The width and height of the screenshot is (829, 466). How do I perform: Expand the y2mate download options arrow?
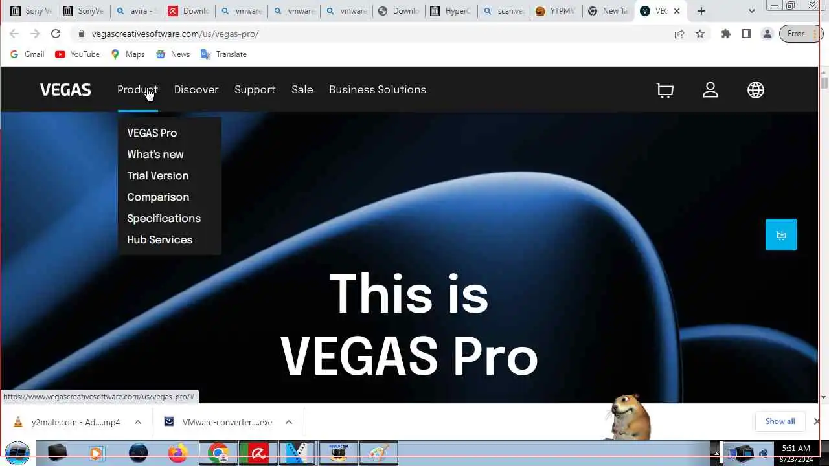click(137, 422)
